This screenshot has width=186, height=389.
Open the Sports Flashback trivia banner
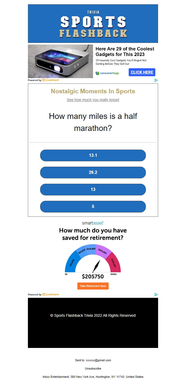93,23
